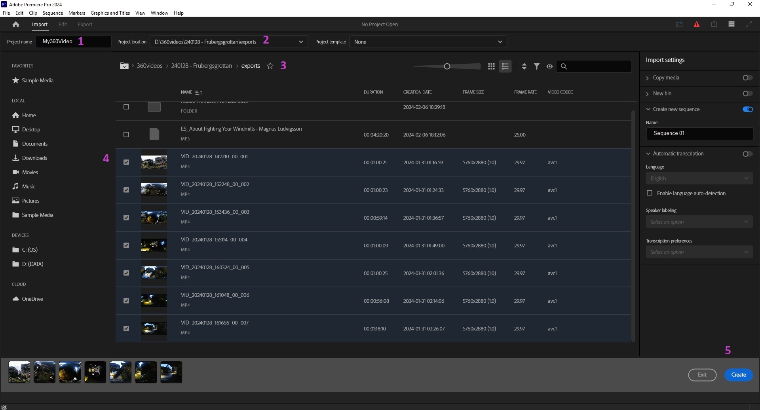Image resolution: width=760 pixels, height=410 pixels.
Task: Open the File menu
Action: (6, 13)
